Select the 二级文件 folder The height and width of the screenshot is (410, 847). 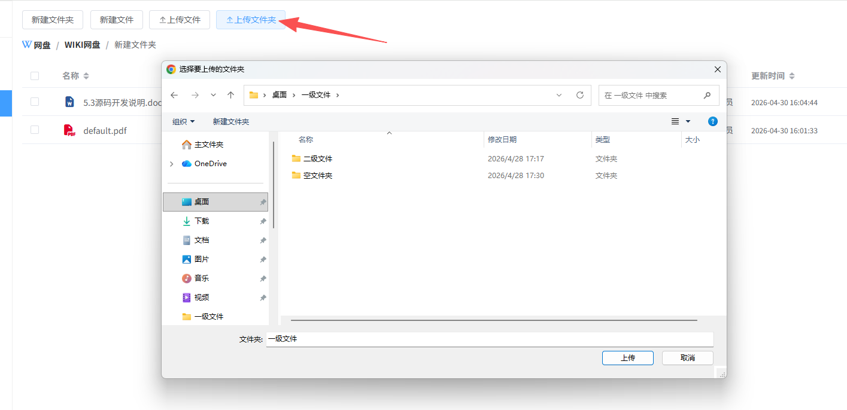pos(312,159)
